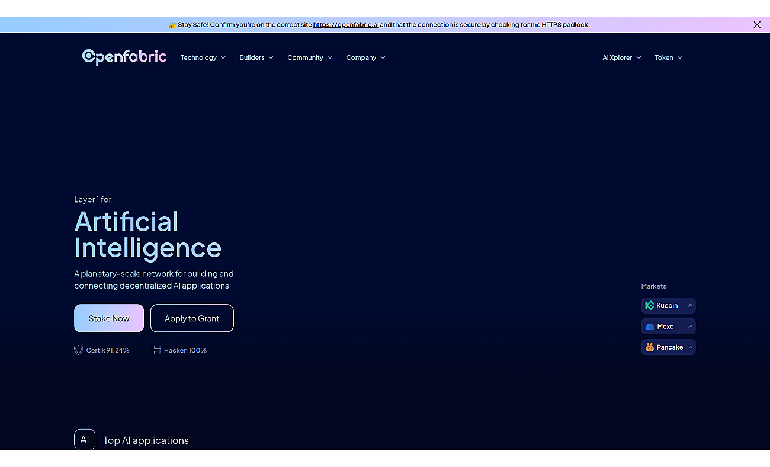Close the Stay Safe banner
The image size is (770, 467).
[x=757, y=24]
